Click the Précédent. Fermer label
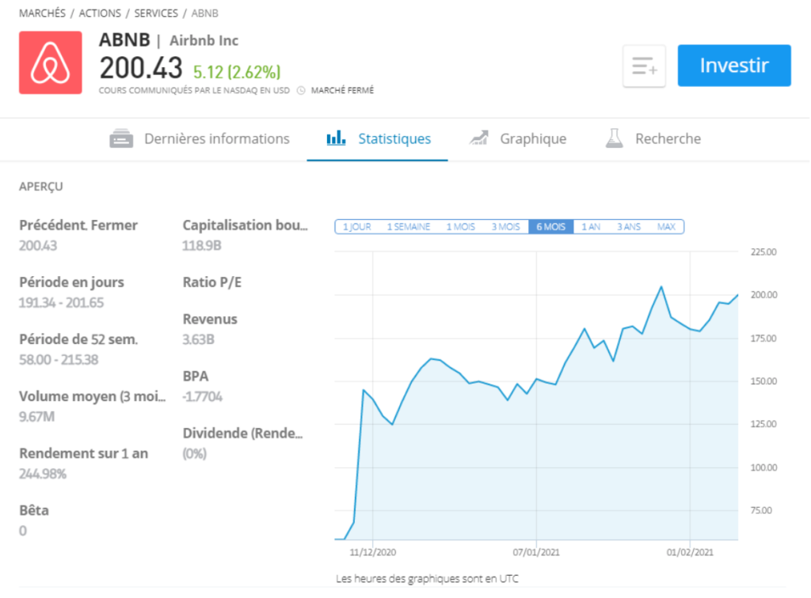This screenshot has height=598, width=811. pos(78,225)
